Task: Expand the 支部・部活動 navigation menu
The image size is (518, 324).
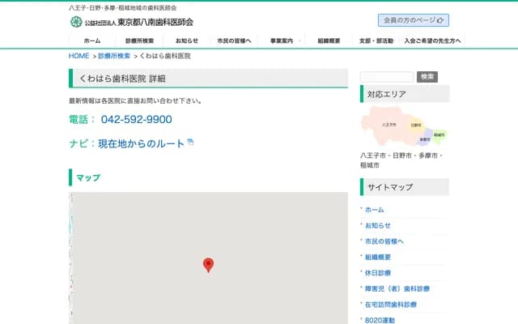Action: [x=376, y=40]
